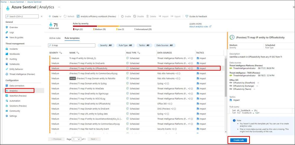Viewport: 295px width, 145px height.
Task: Select '(Preview) TI map Domain entity to Syslog'
Action: click(137, 83)
